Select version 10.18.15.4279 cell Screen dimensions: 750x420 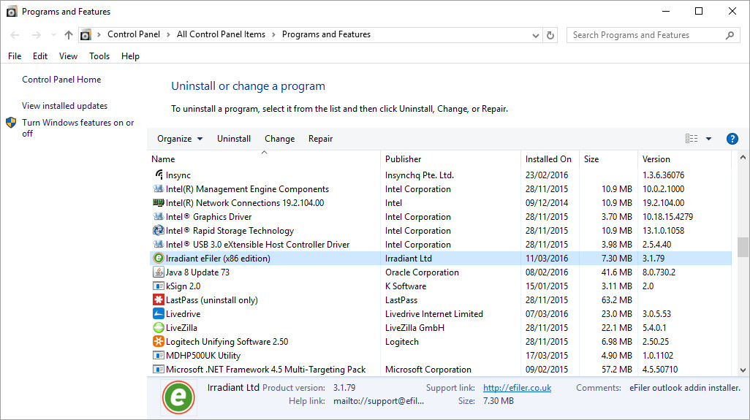pyautogui.click(x=667, y=217)
